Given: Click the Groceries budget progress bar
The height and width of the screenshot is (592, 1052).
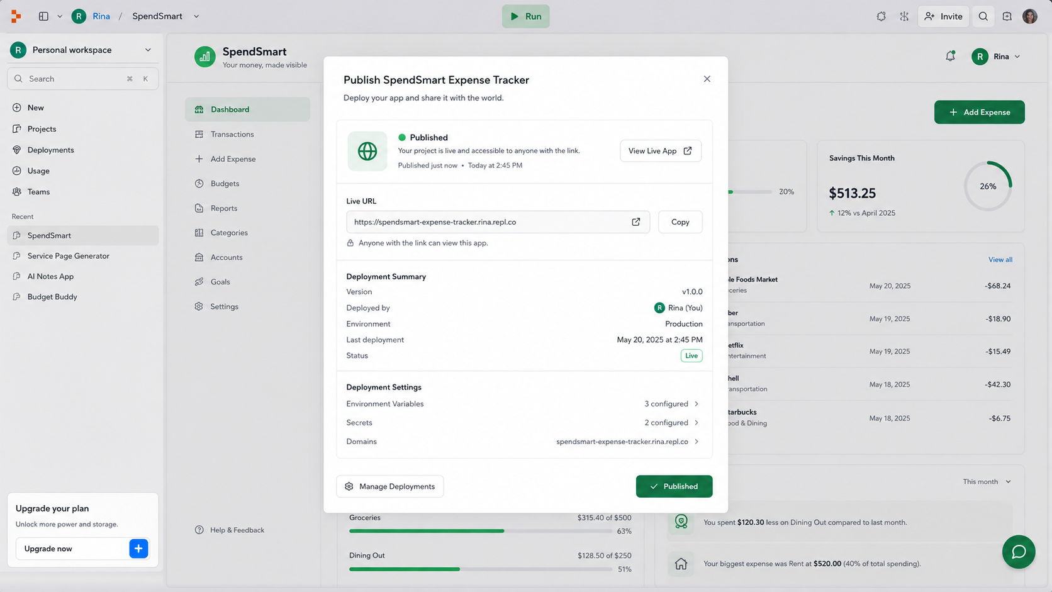Looking at the screenshot, I should (481, 531).
